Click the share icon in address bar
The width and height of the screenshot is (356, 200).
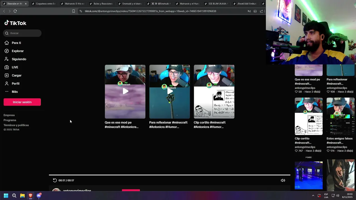tap(261, 11)
